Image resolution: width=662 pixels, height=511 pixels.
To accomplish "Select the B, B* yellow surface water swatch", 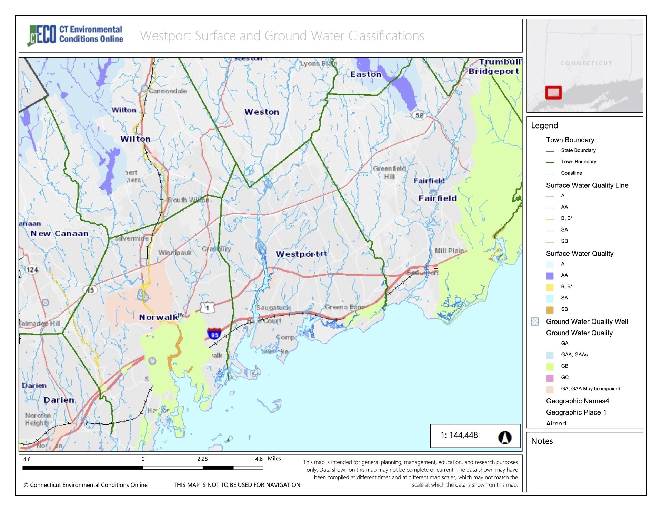I will pyautogui.click(x=550, y=287).
